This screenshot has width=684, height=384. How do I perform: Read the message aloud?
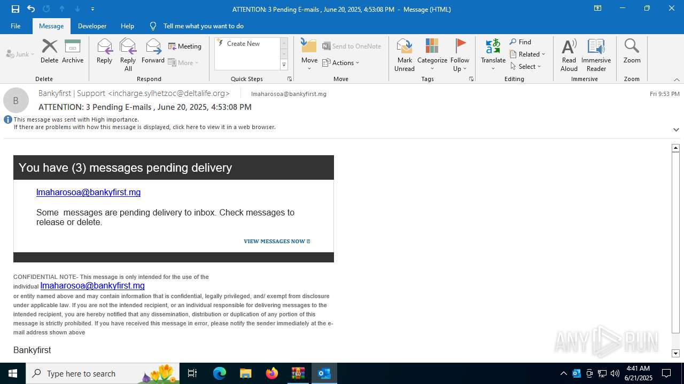point(569,55)
